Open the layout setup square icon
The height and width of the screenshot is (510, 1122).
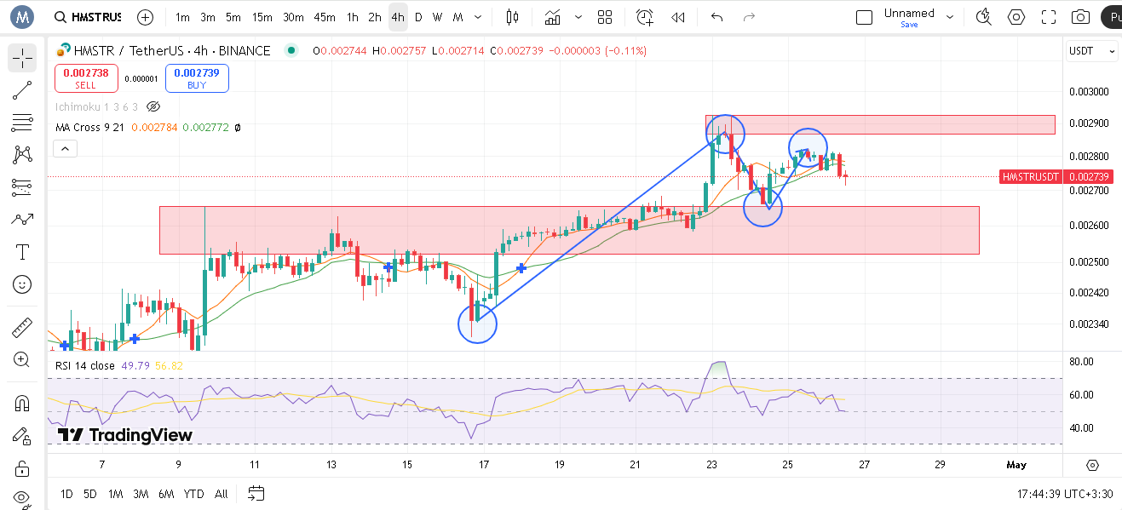tap(864, 17)
